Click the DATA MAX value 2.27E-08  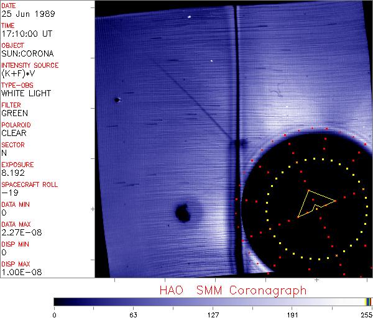pyautogui.click(x=19, y=232)
